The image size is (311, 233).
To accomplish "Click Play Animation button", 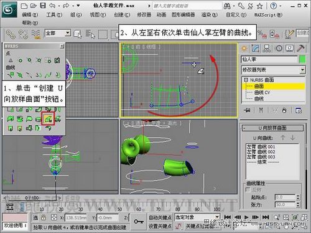I will point(246,217).
